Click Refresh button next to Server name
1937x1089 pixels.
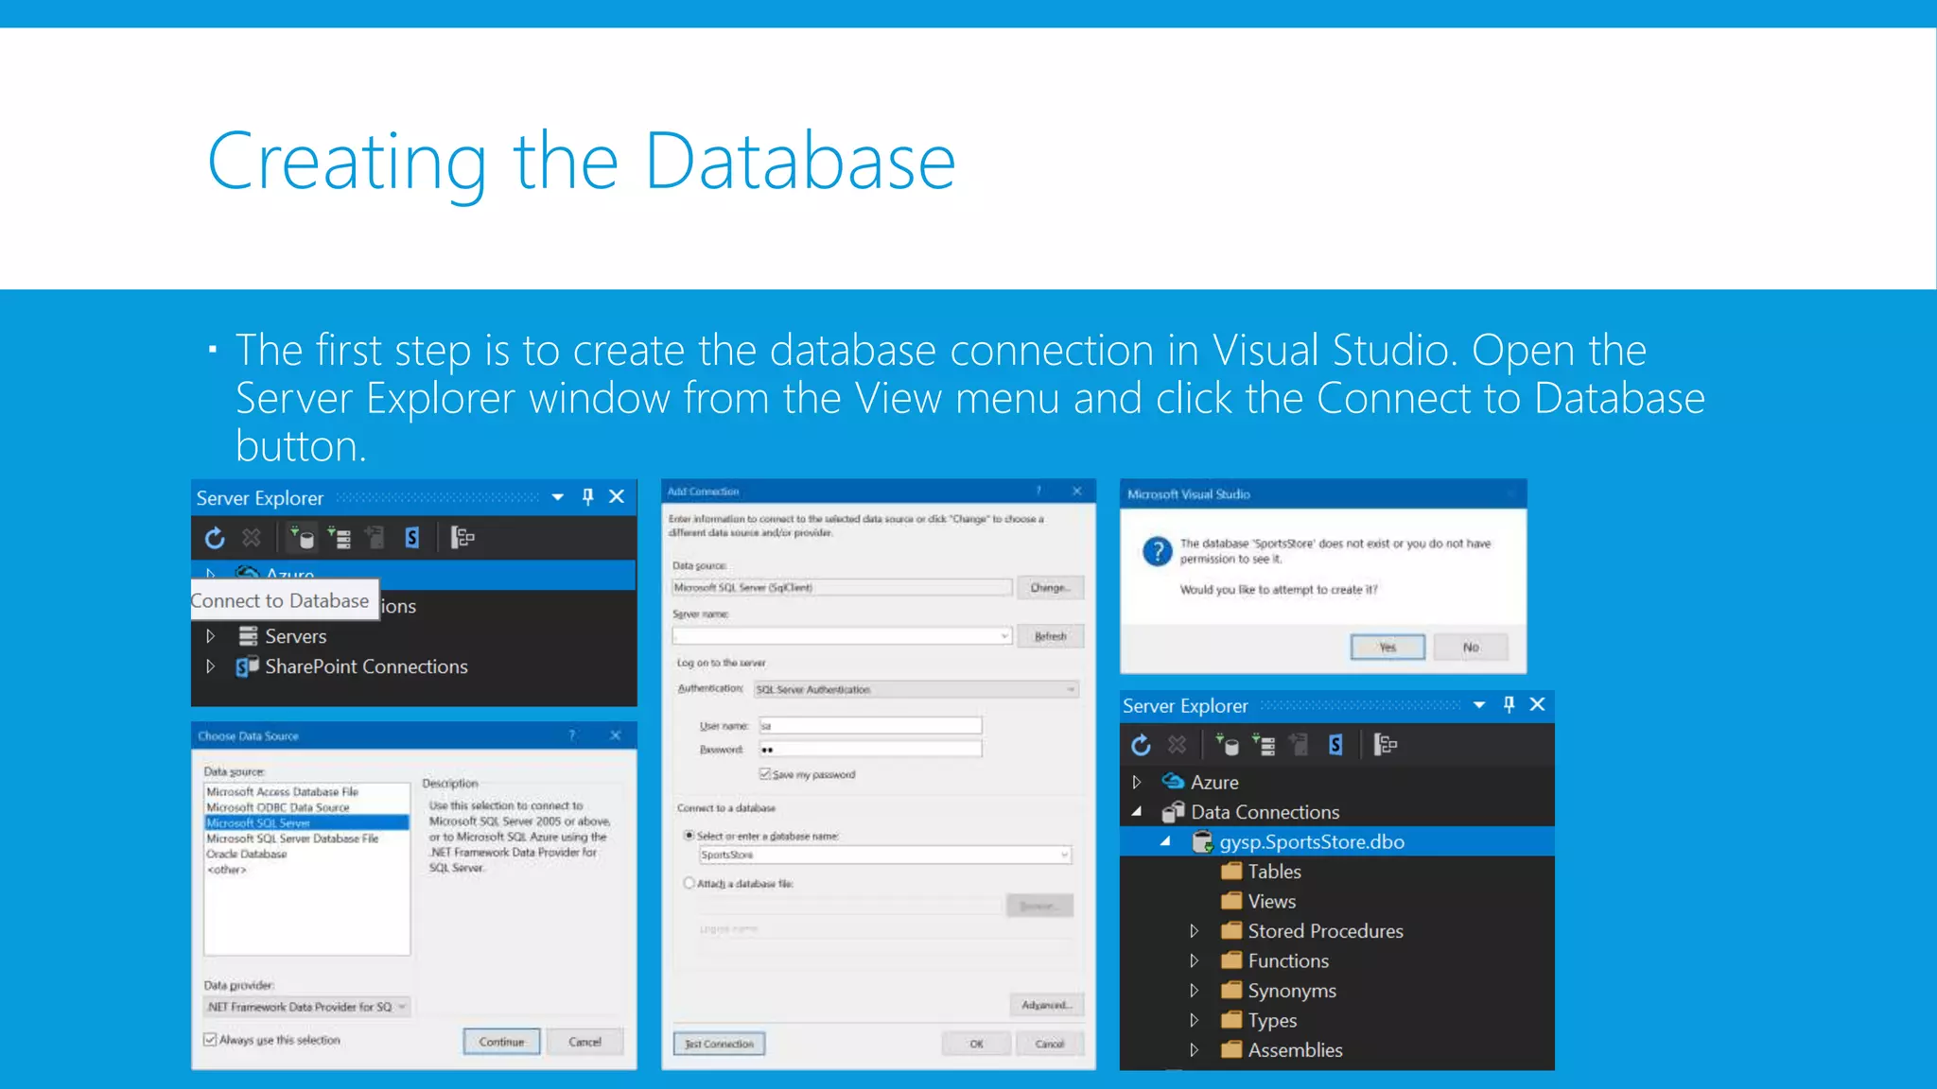pyautogui.click(x=1050, y=636)
